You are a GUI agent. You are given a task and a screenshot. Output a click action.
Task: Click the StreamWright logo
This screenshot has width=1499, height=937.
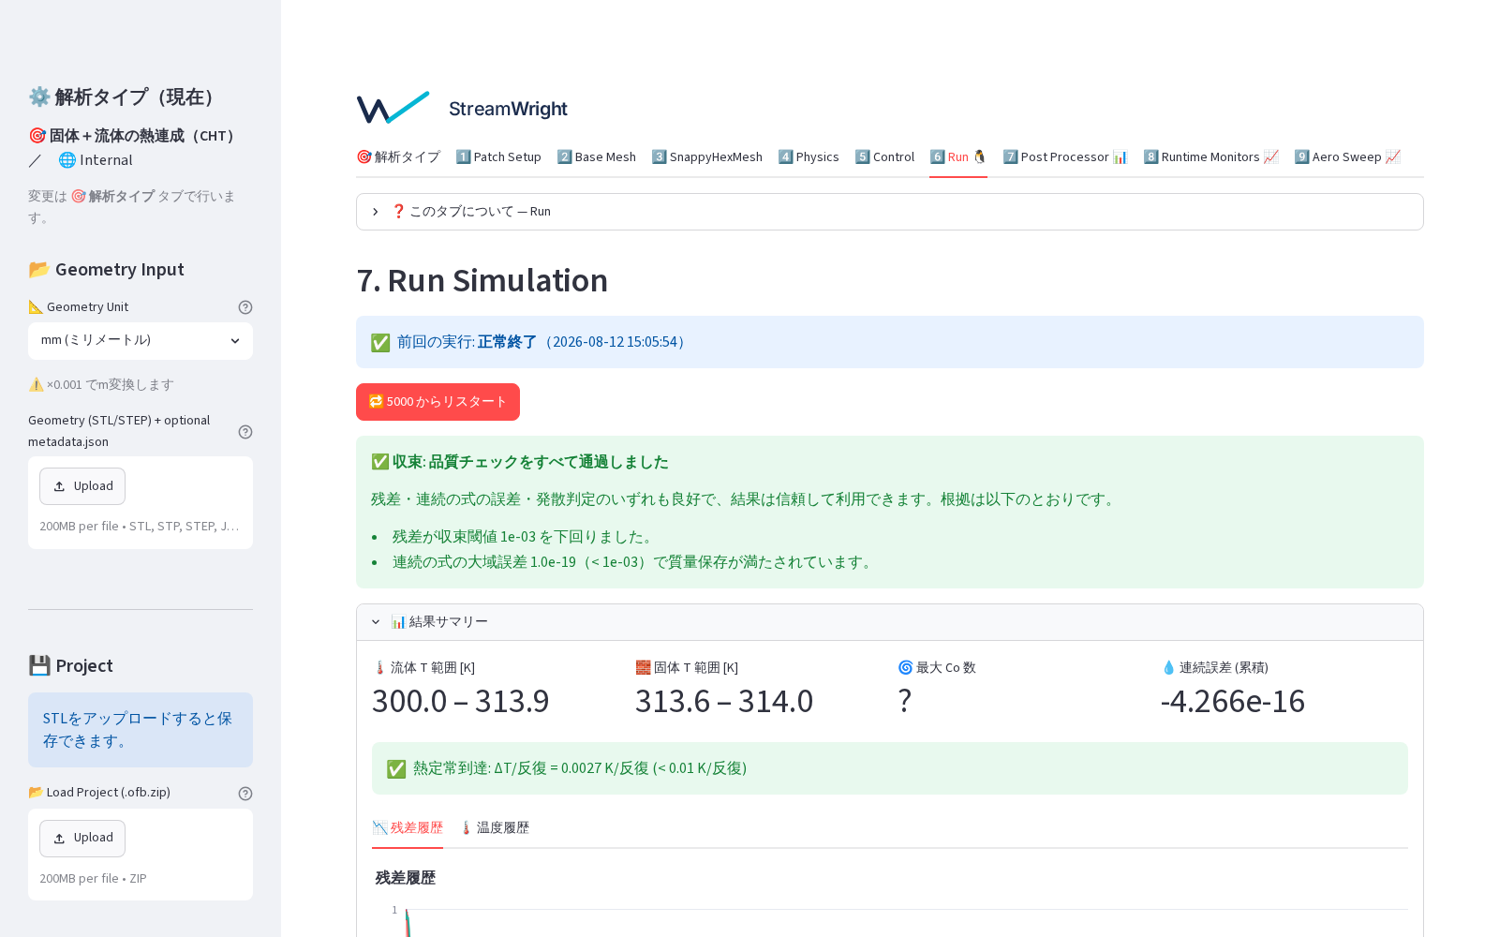pos(463,109)
